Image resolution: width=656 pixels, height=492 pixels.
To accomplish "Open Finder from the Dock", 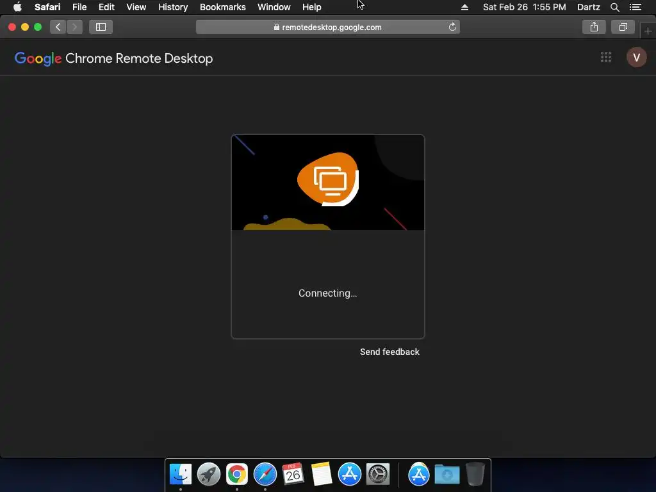I will [180, 474].
